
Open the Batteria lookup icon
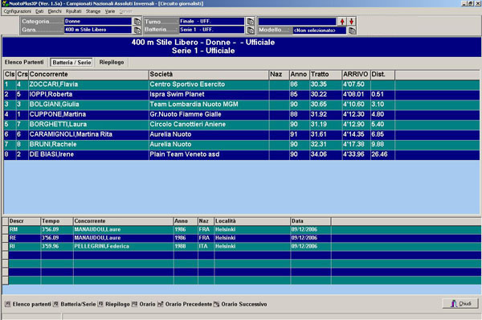(x=251, y=30)
